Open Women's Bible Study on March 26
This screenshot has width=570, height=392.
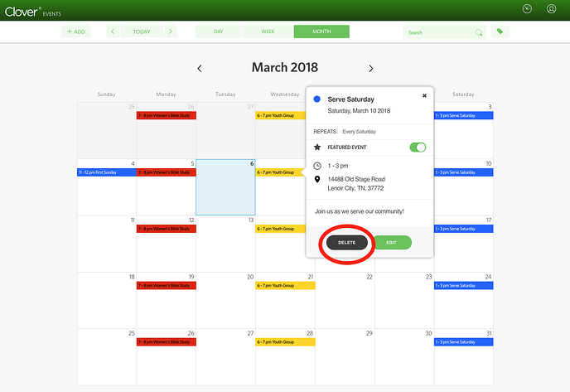(167, 341)
